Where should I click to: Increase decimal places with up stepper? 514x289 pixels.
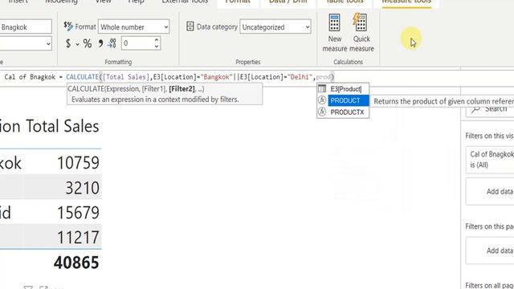(157, 40)
